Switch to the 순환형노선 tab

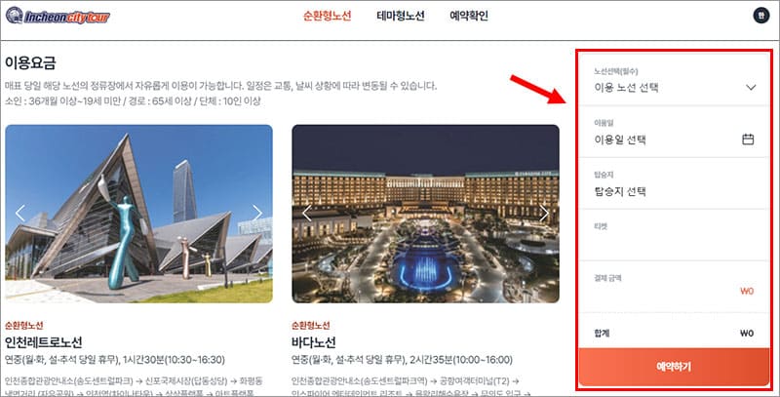328,16
